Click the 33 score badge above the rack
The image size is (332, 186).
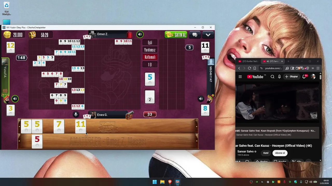pyautogui.click(x=150, y=114)
